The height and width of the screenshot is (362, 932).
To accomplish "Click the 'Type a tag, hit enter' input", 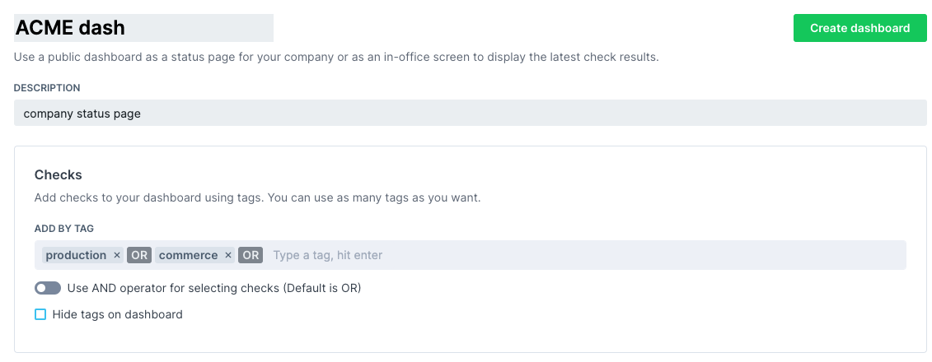I will click(577, 255).
